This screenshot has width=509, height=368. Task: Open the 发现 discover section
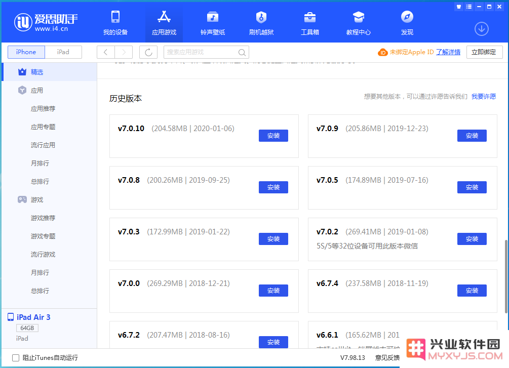tap(407, 23)
